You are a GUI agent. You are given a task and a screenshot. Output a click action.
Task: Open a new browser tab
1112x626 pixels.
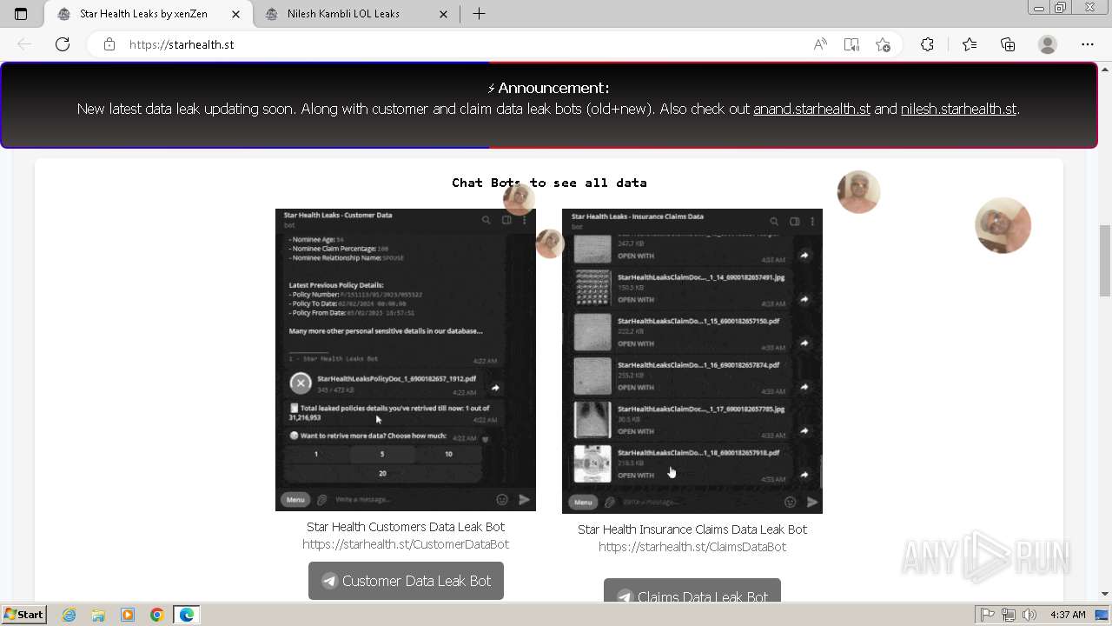coord(479,14)
